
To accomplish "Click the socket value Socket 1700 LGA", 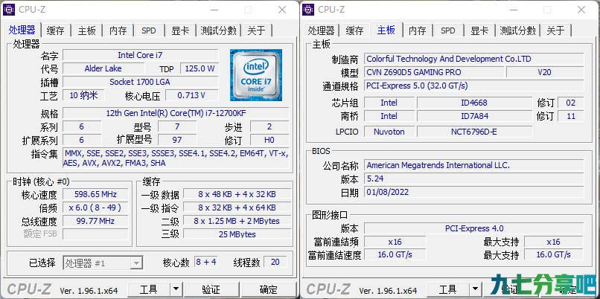I will tap(141, 82).
